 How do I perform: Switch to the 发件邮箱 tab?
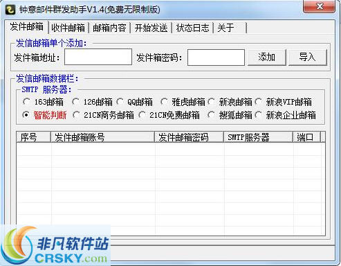[x=26, y=27]
